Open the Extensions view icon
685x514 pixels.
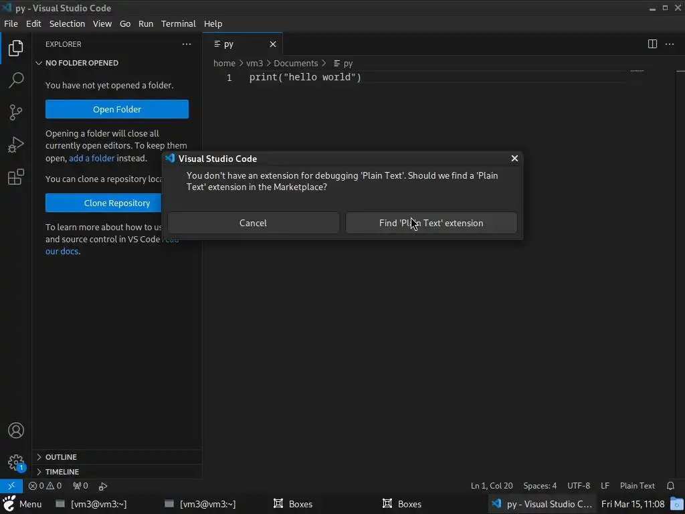point(16,177)
